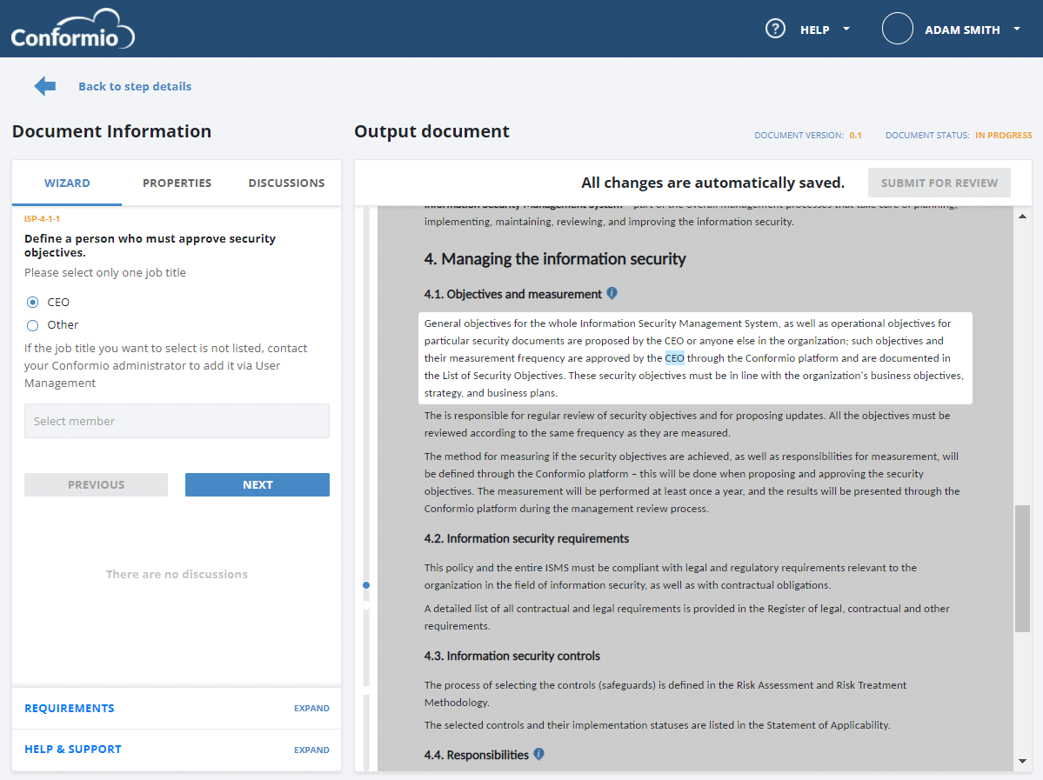Click the Document Information heading

click(111, 131)
